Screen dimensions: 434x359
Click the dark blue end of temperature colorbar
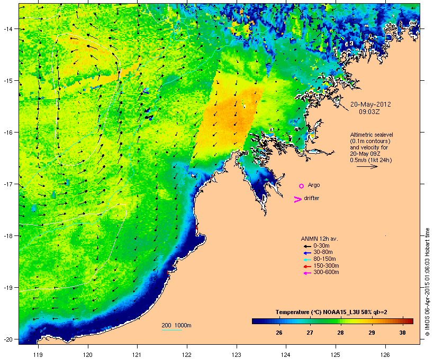point(256,321)
